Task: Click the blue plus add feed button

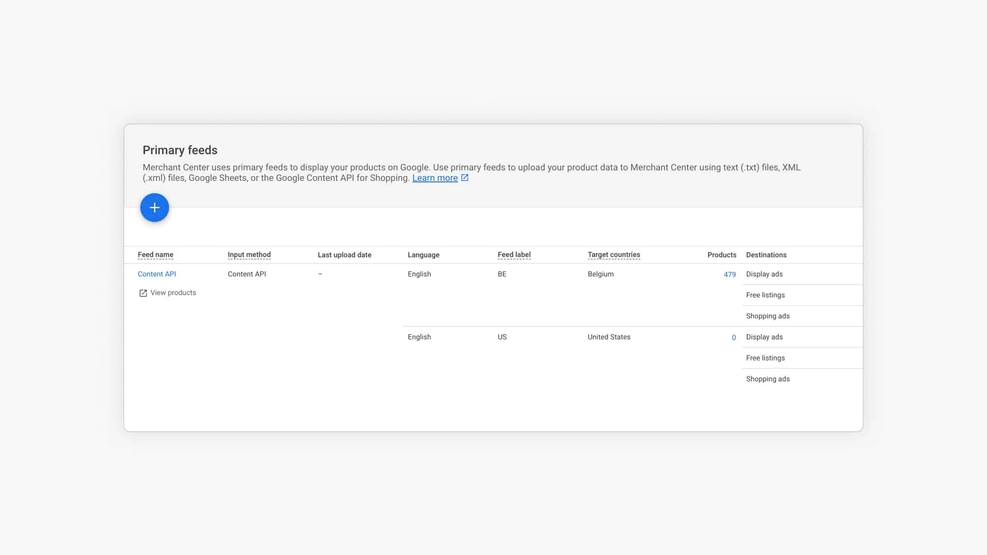Action: [x=154, y=208]
